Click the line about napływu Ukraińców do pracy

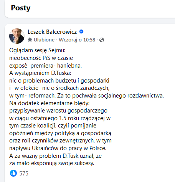point(58,148)
